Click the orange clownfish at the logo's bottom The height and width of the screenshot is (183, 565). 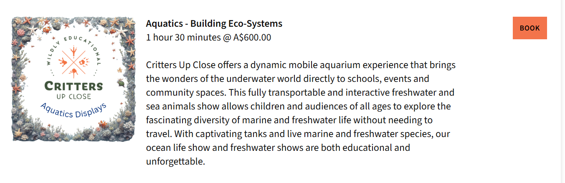tap(102, 124)
